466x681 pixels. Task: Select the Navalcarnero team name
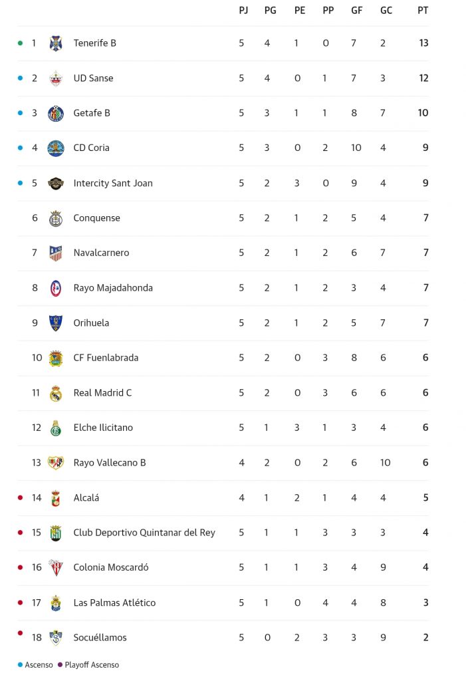click(x=101, y=253)
